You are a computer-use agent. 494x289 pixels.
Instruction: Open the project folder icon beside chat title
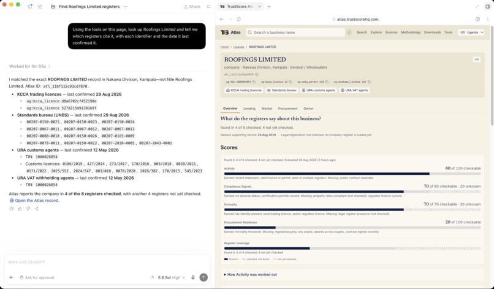[53, 6]
